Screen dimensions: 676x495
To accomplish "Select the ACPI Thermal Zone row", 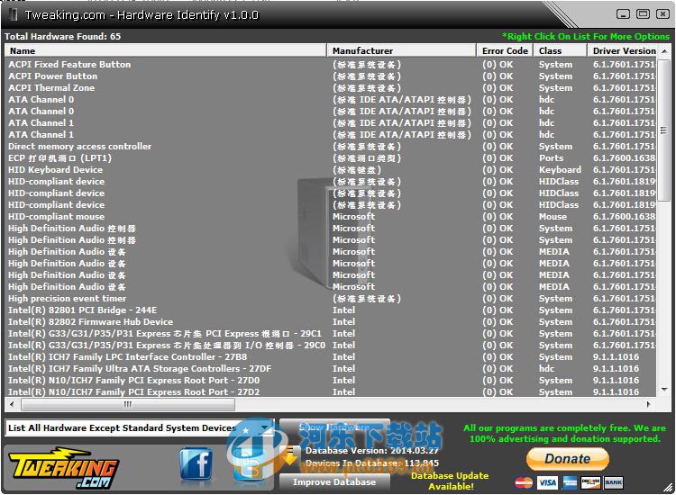I will pyautogui.click(x=331, y=88).
